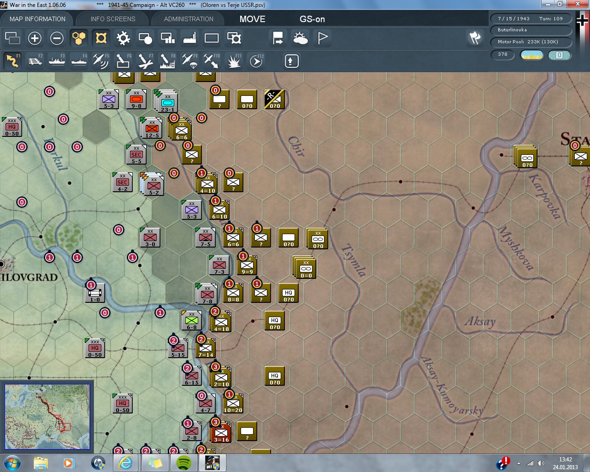Select the 23-1 unit stack

click(x=167, y=101)
